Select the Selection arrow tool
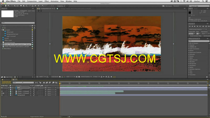Screen dimensions: 210x118 click(x=3, y=6)
